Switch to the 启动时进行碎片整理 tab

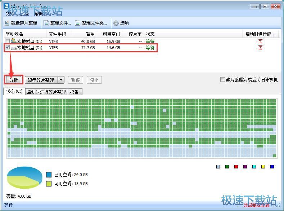[46, 92]
